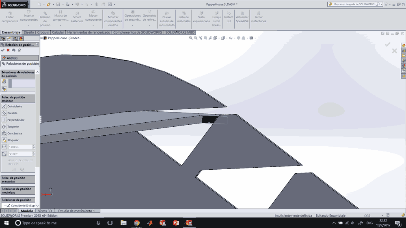Select the Bloquear mate icon
Viewport: 406px width, 228px height.
pos(4,140)
